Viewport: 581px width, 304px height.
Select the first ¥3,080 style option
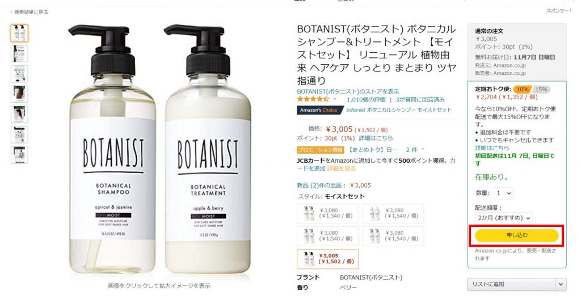click(327, 213)
